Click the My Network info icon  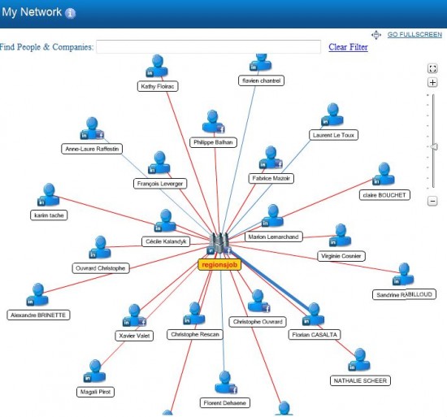point(70,13)
